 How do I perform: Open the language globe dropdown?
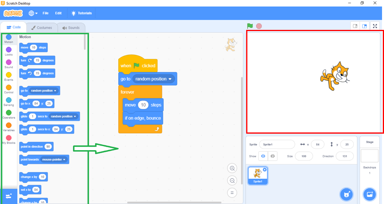(33, 13)
